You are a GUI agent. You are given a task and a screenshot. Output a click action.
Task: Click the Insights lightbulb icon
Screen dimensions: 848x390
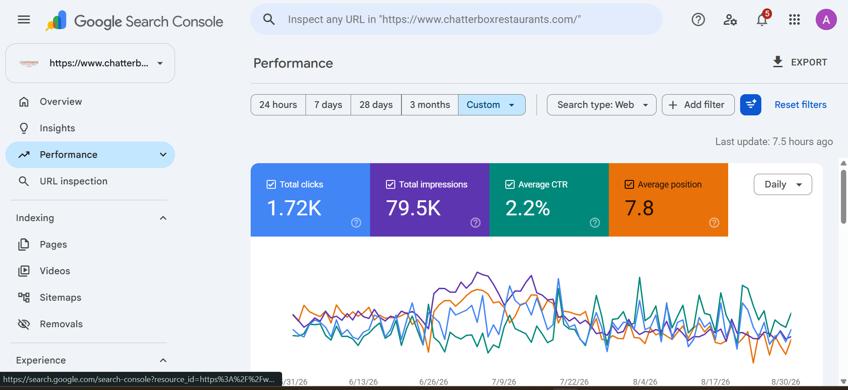point(24,128)
